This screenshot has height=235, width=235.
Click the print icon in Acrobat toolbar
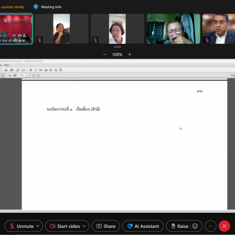12,70
